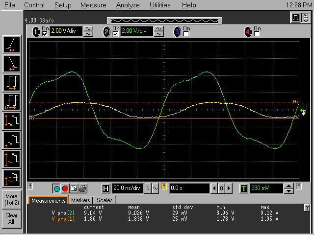Open the horizontal setup H button
Screen dimensions: 314x235
click(106, 188)
